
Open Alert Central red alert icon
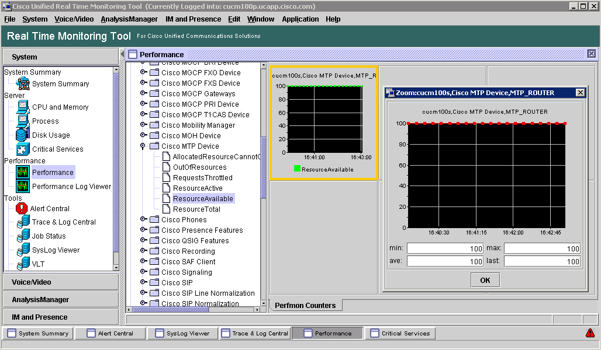pos(22,208)
